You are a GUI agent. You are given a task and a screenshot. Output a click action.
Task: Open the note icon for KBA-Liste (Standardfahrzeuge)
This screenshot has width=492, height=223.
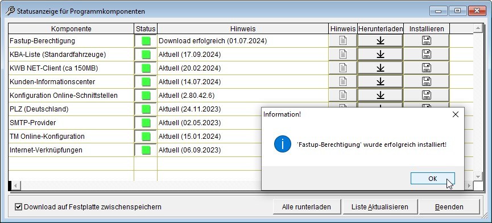[x=342, y=54]
